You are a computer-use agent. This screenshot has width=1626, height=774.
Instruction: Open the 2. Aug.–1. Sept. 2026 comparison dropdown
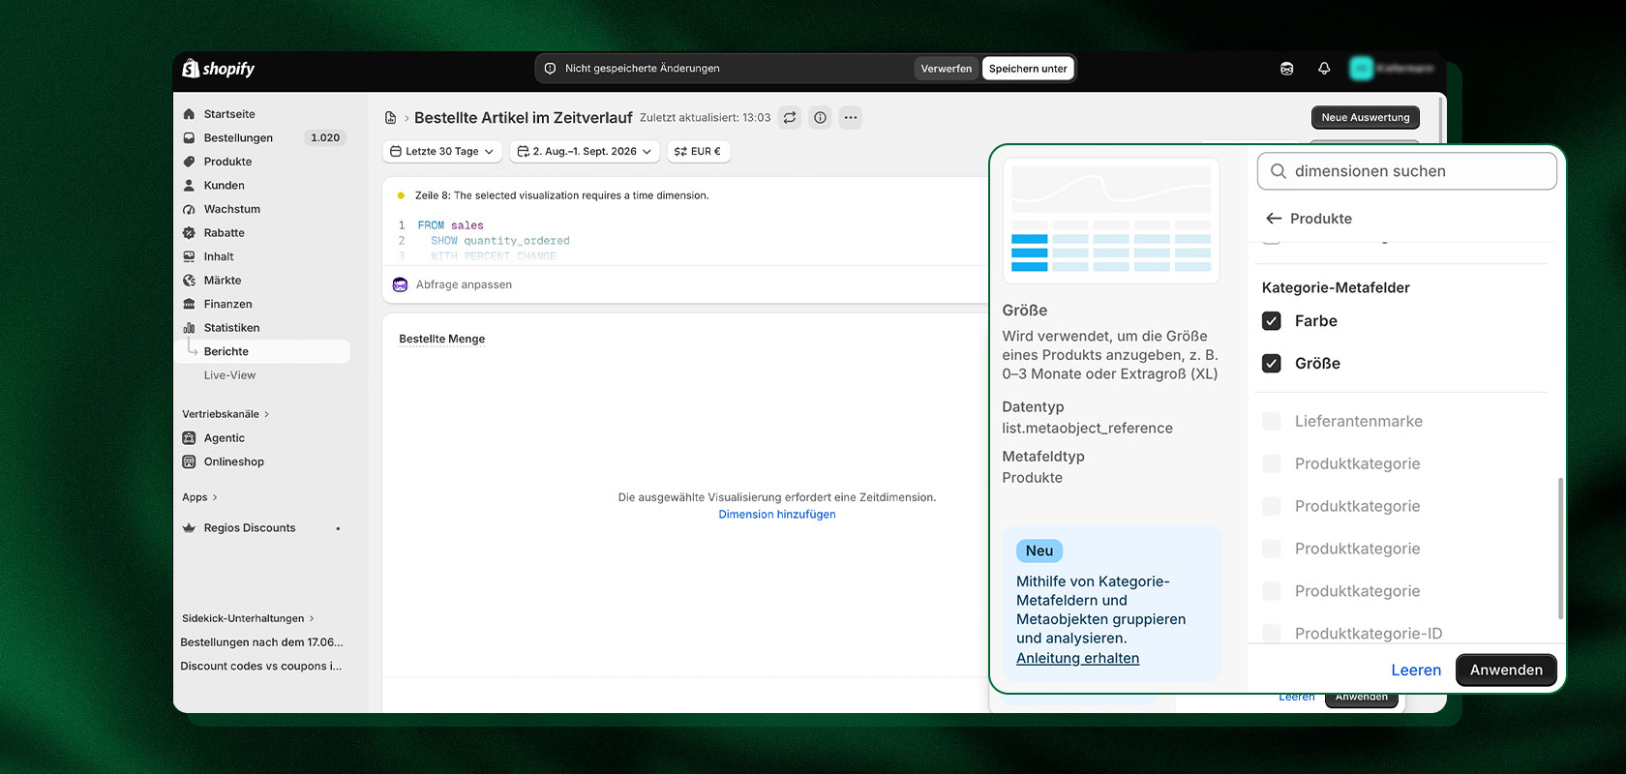585,152
